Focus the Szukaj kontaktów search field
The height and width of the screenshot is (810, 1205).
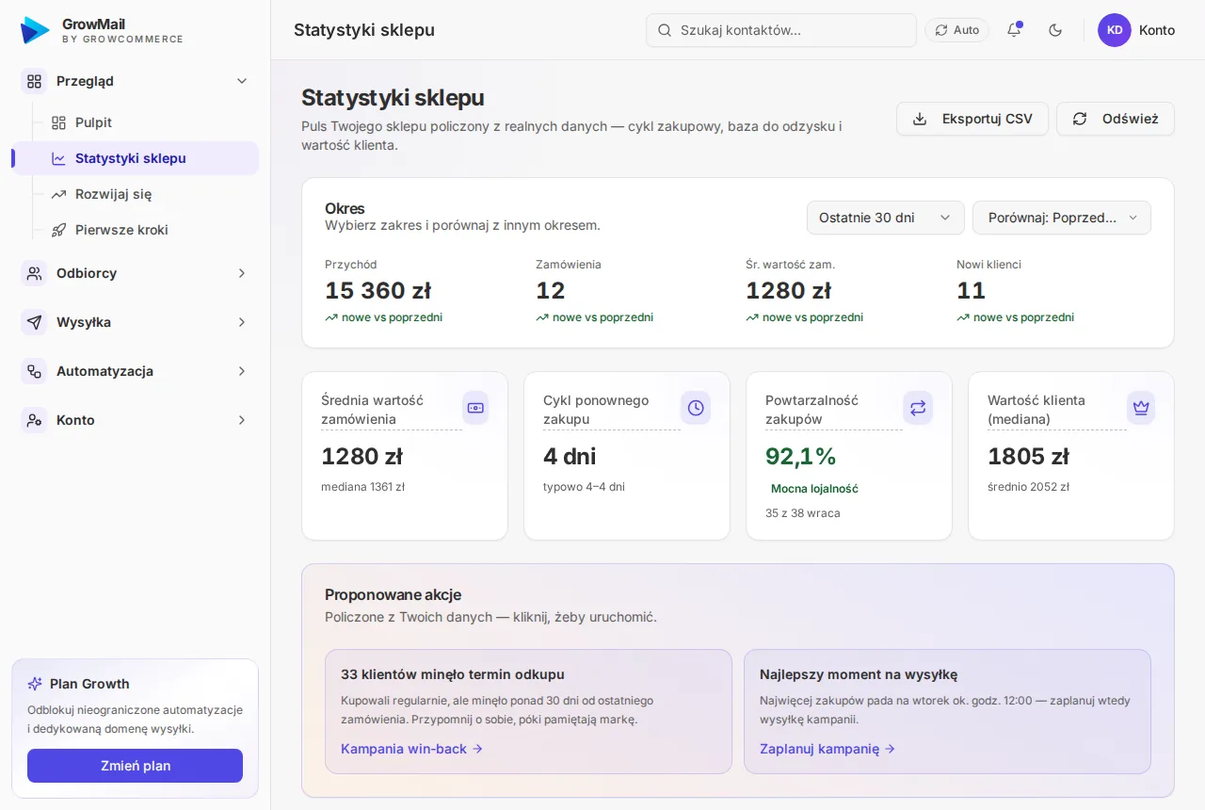point(781,30)
